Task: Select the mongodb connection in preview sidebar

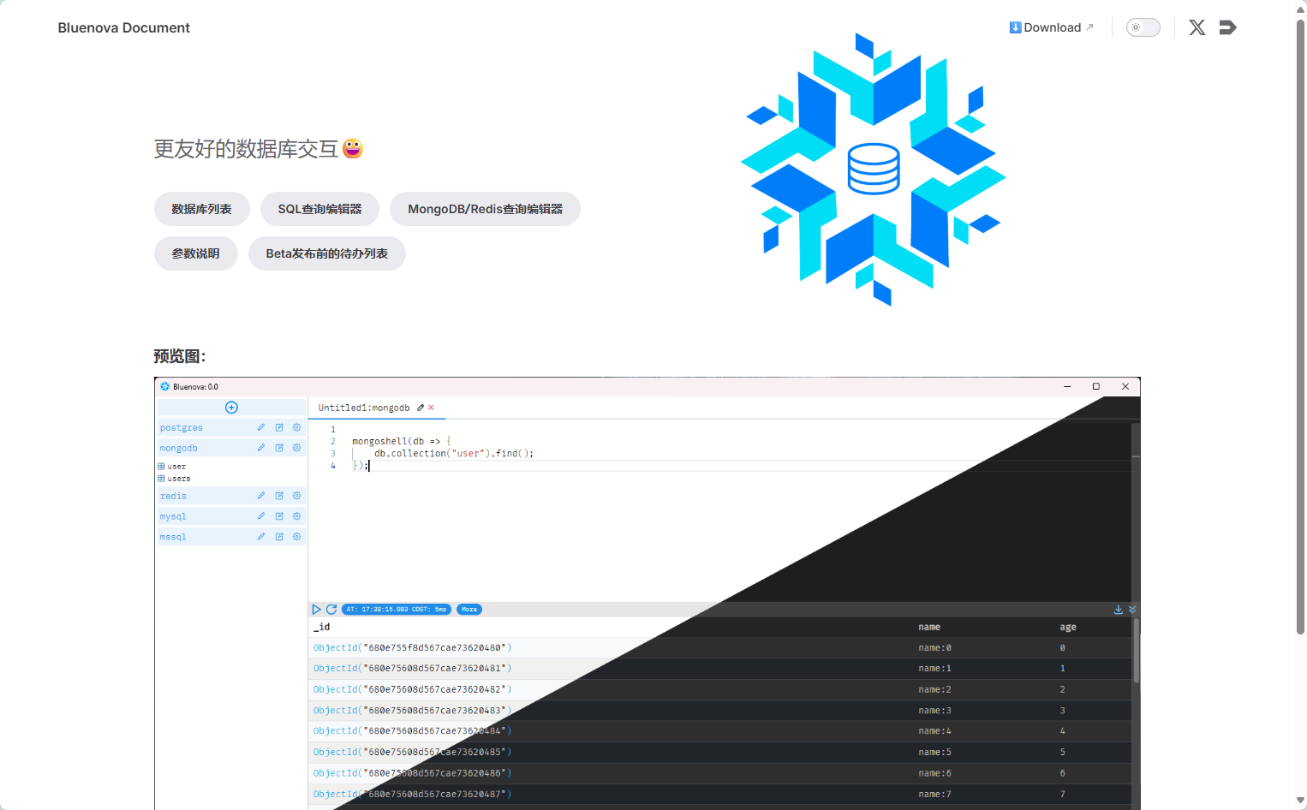Action: pos(179,448)
